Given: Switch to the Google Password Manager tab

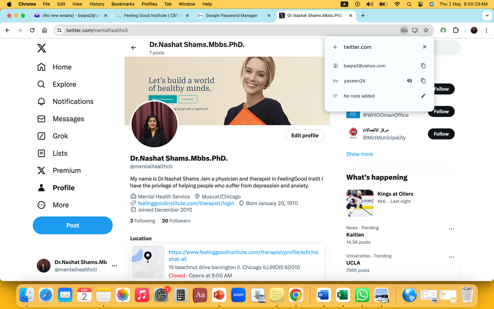Looking at the screenshot, I should pyautogui.click(x=234, y=15).
